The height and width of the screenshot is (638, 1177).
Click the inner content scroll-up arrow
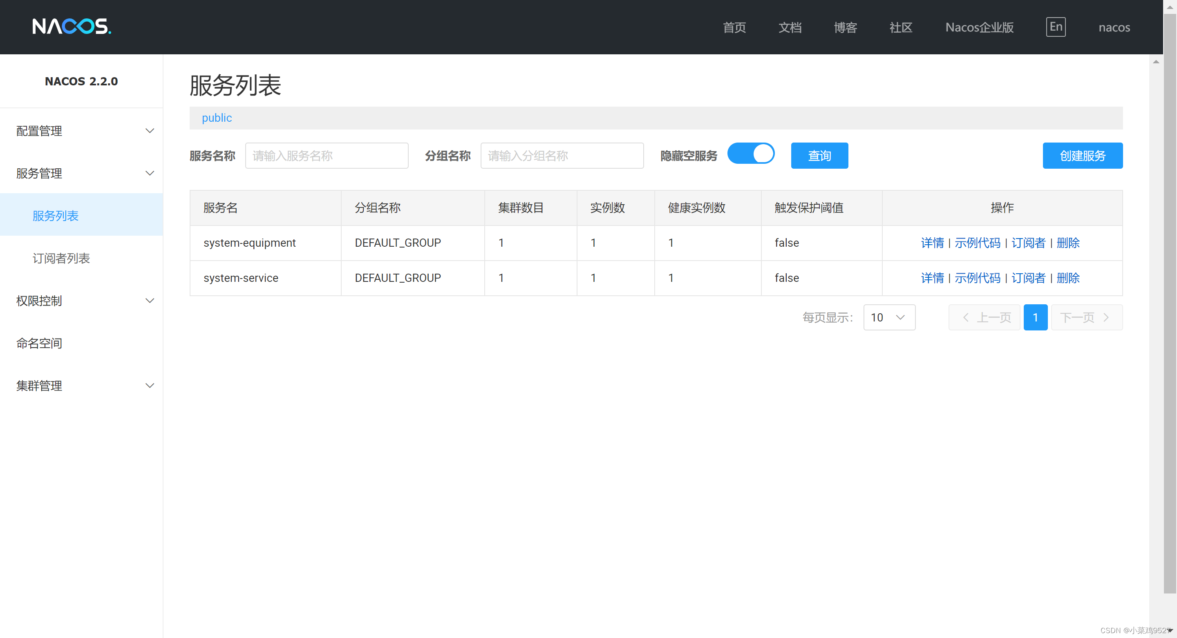coord(1156,62)
